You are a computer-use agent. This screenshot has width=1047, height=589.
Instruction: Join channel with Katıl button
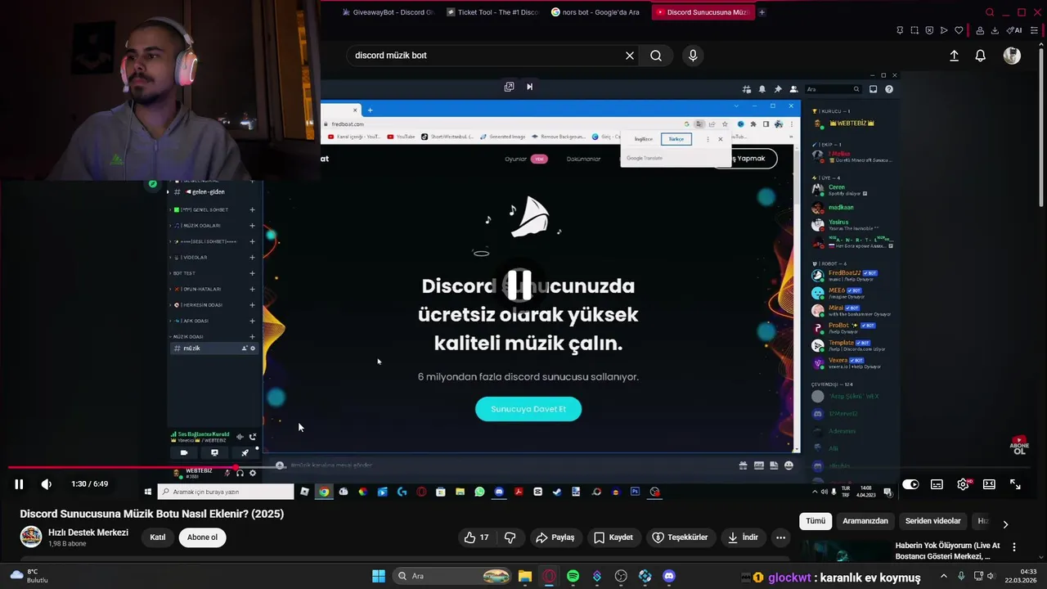point(158,537)
